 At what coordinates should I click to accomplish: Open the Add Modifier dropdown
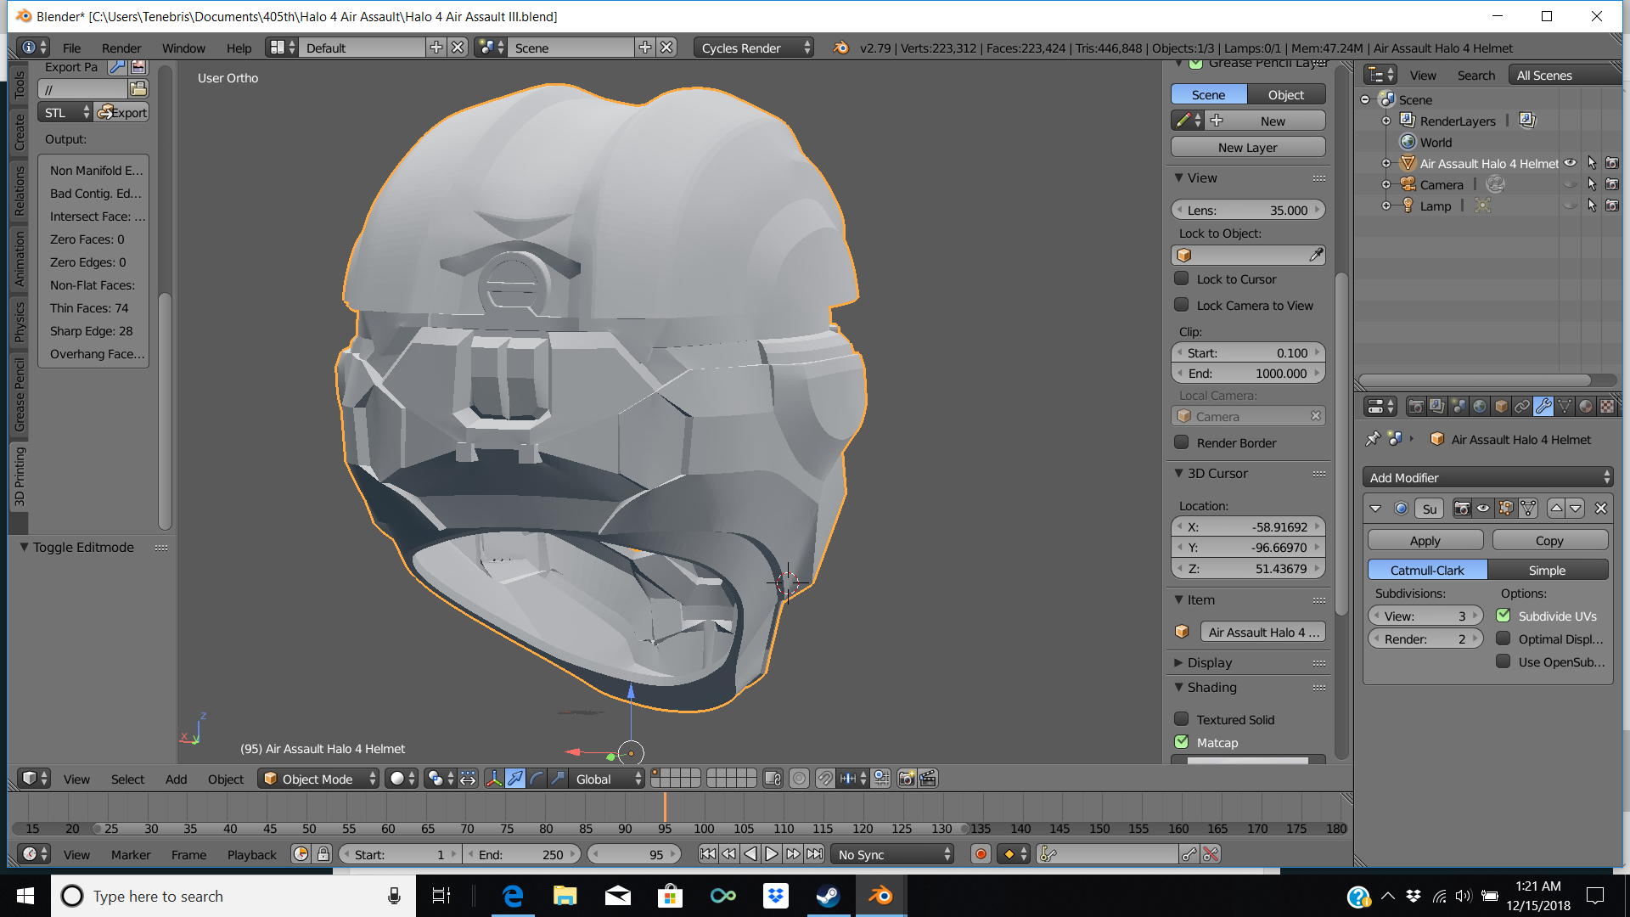pyautogui.click(x=1488, y=477)
